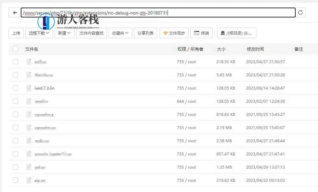Open the 新建 (new file) dropdown
Viewport: 318px width, 192px height.
click(64, 33)
